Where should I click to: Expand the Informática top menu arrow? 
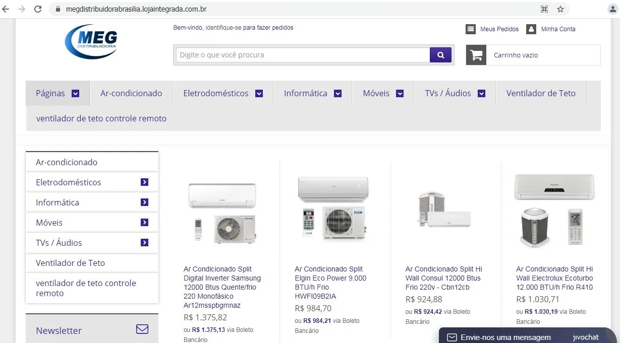tap(338, 93)
